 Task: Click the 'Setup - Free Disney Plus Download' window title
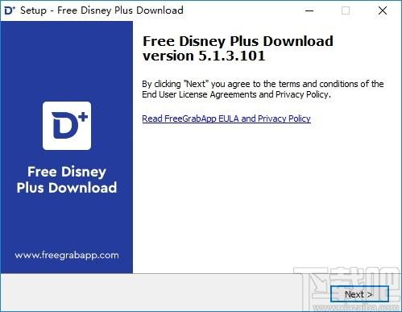(102, 10)
